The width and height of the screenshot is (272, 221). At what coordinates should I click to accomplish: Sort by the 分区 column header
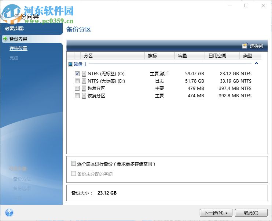pos(112,55)
